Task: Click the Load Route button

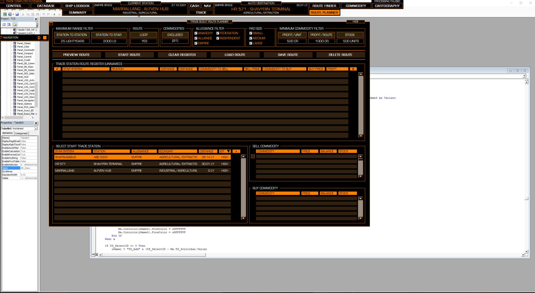Action: 235,55
